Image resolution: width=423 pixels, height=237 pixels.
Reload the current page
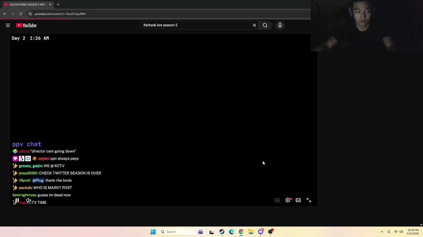pyautogui.click(x=20, y=14)
